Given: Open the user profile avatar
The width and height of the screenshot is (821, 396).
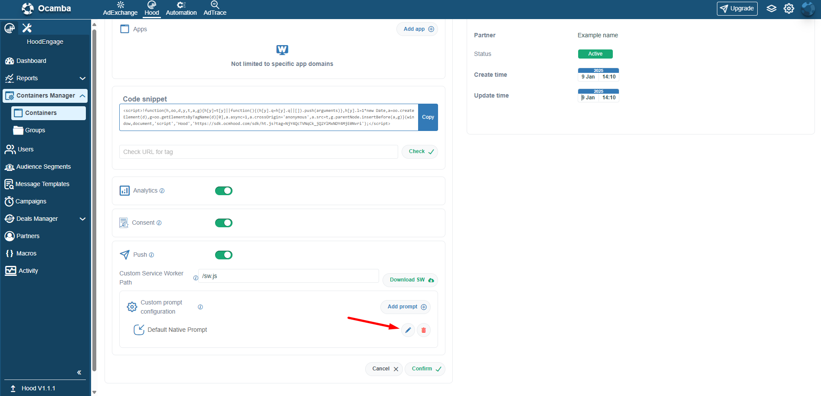Looking at the screenshot, I should 808,9.
